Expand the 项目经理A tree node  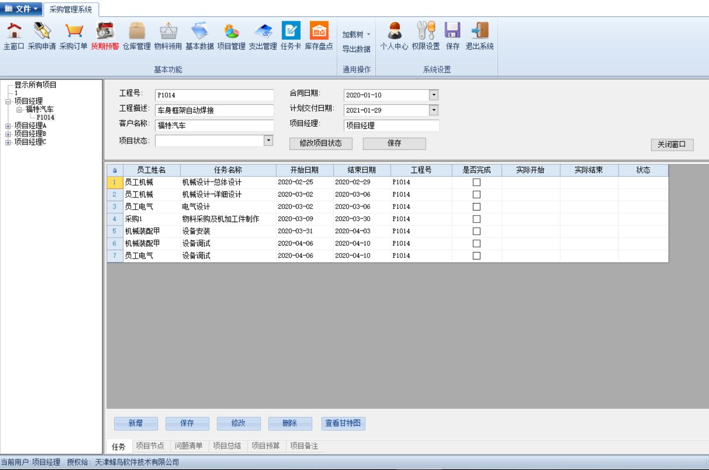click(8, 126)
